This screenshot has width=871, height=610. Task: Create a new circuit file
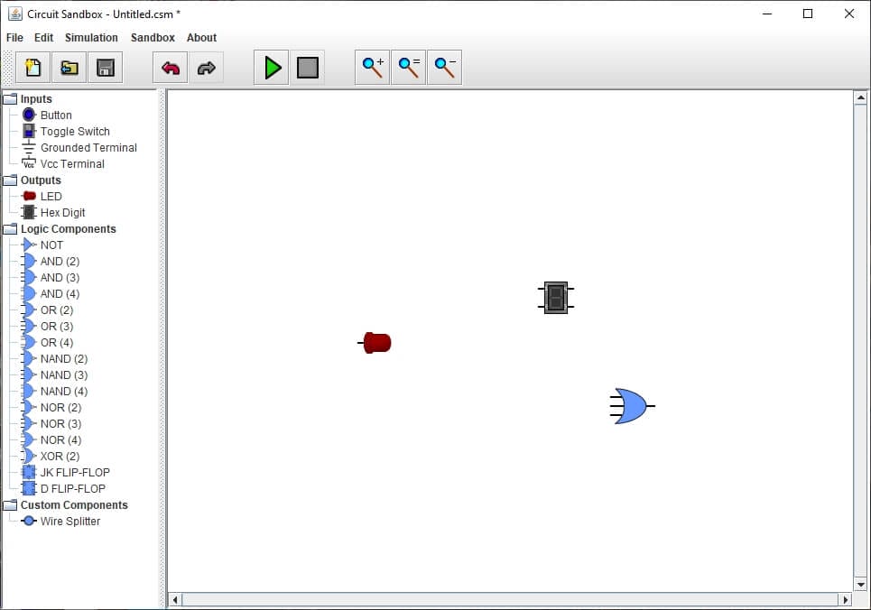32,67
